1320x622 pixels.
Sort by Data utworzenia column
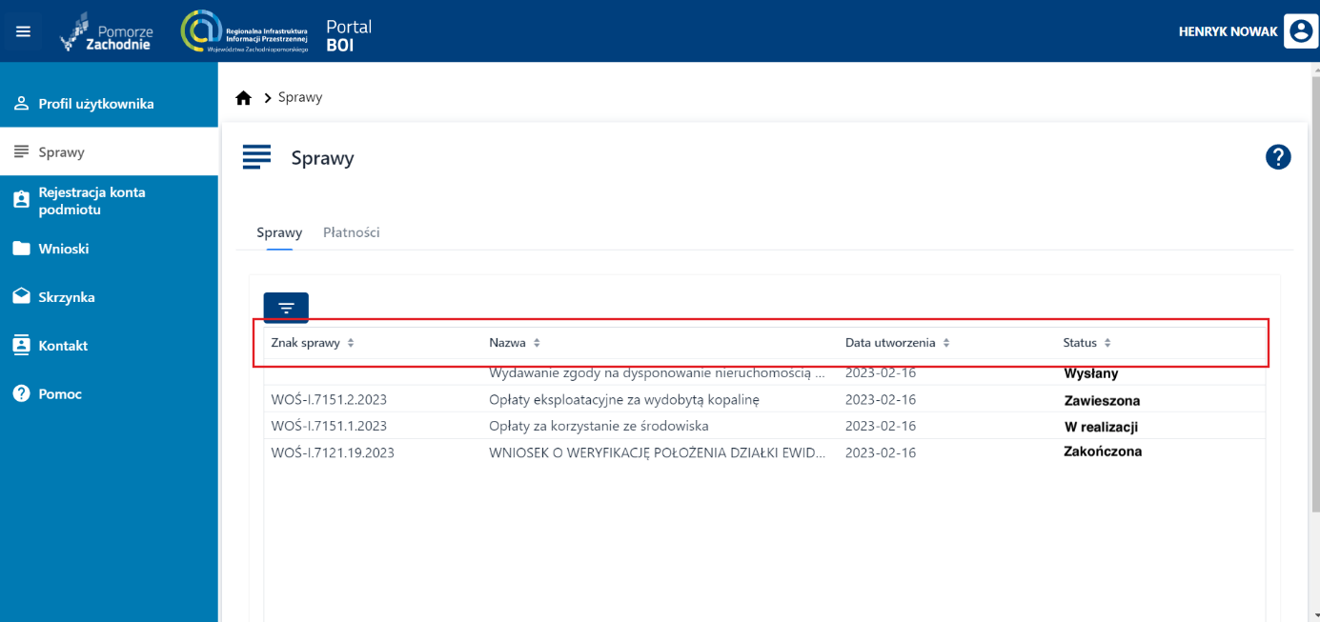point(946,343)
